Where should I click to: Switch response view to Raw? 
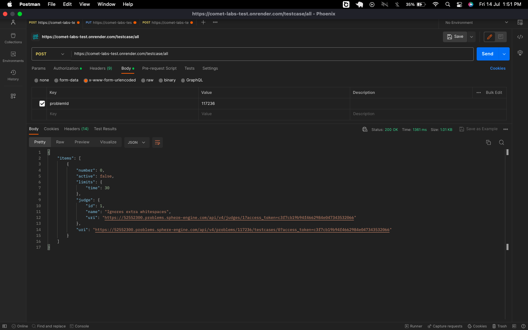[x=60, y=142]
